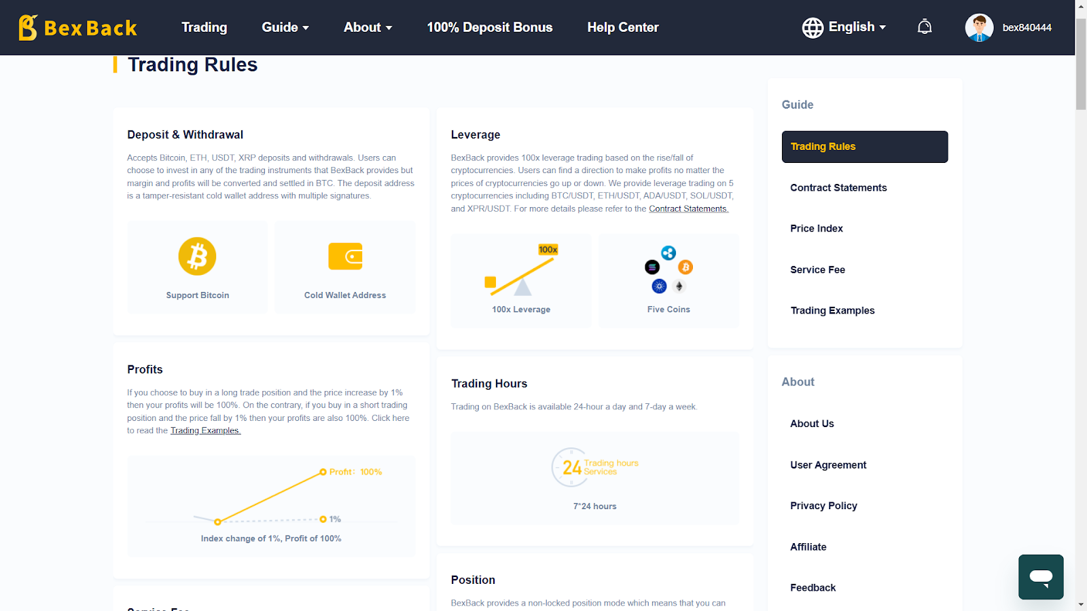
Task: Click the 24 Trading hours clock icon
Action: click(594, 467)
